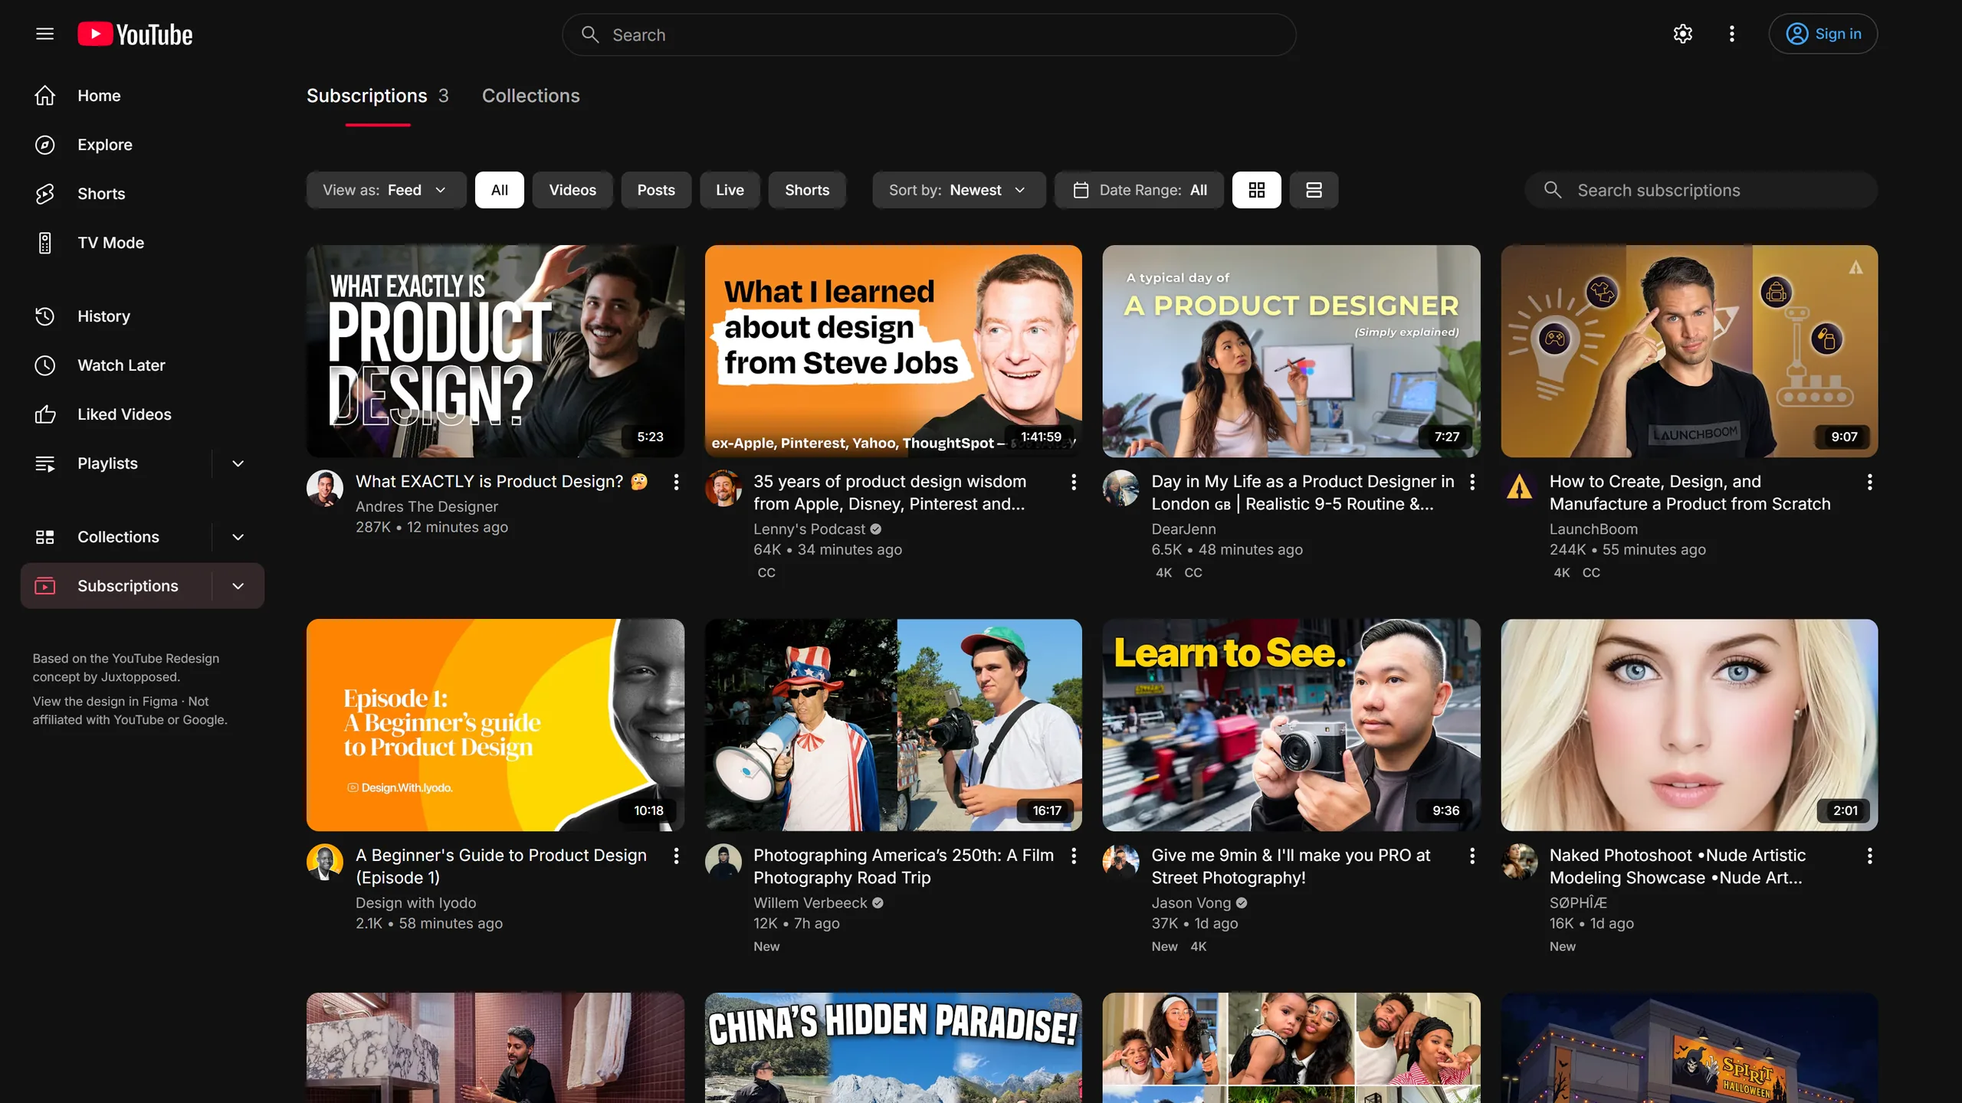The image size is (1962, 1103).
Task: Click the main Search field
Action: (929, 34)
